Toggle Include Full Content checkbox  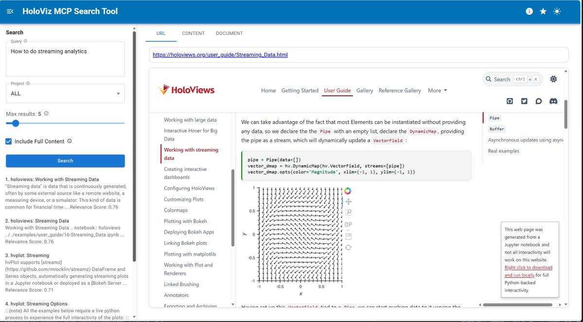(x=9, y=141)
